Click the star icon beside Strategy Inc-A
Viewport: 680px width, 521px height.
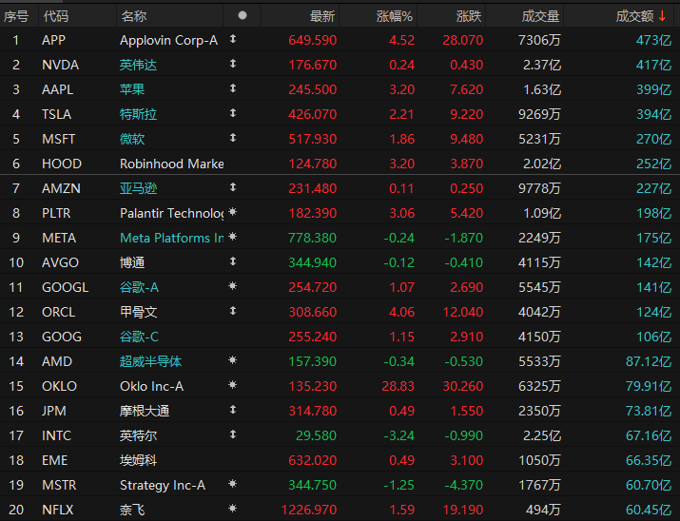tap(233, 484)
